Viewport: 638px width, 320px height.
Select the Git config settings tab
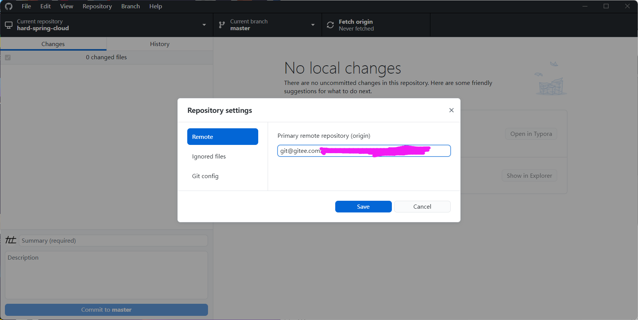(223, 176)
